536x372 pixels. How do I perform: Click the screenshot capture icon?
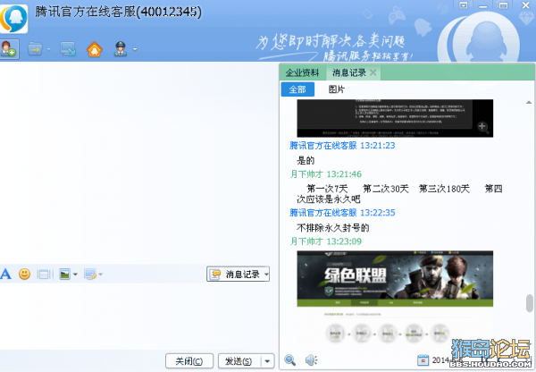point(90,275)
